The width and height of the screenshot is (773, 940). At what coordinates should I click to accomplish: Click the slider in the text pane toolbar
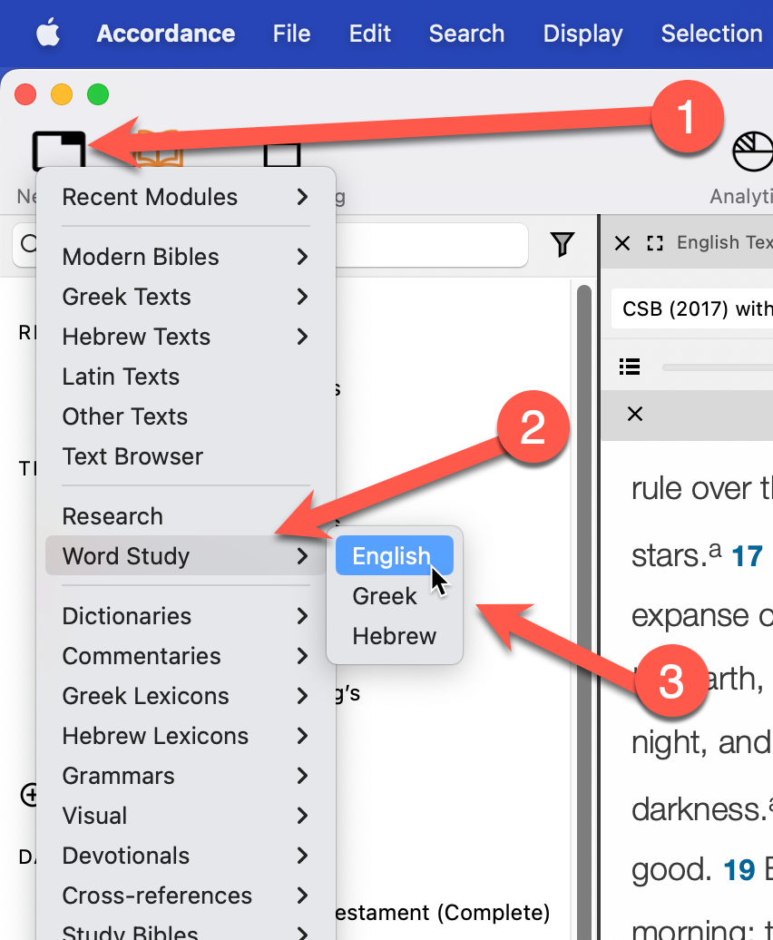point(718,367)
